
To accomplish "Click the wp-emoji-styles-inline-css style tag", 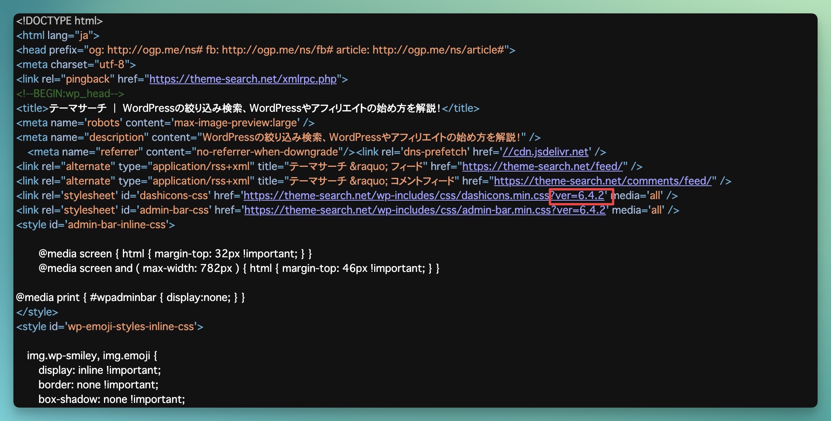I will tap(110, 327).
